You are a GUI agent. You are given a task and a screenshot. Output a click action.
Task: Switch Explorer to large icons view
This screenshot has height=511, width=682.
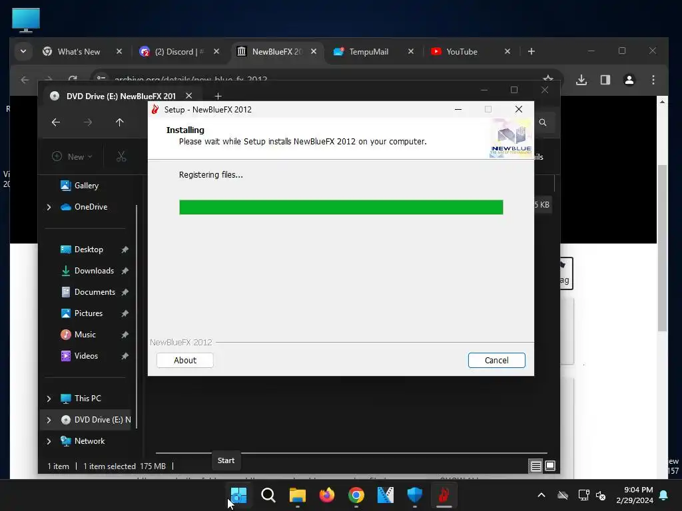click(x=550, y=466)
